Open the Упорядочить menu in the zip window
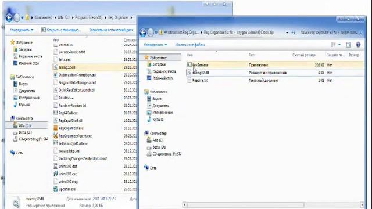Image resolution: width=372 pixels, height=209 pixels. [155, 45]
